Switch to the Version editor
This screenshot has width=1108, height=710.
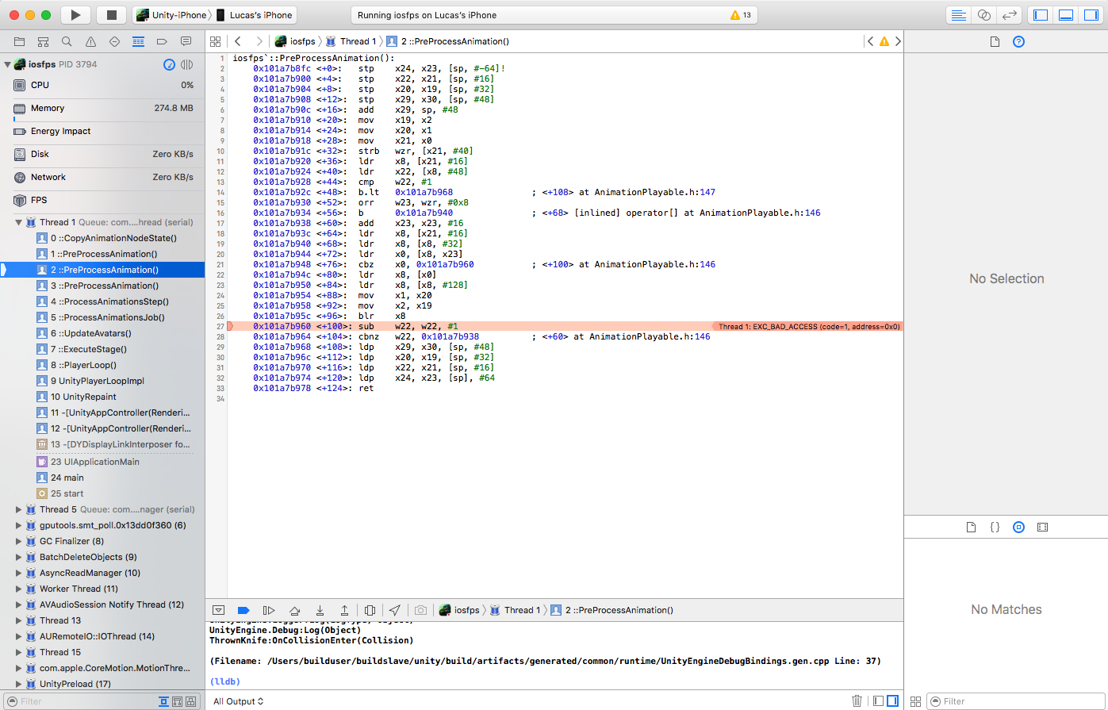(x=1010, y=15)
